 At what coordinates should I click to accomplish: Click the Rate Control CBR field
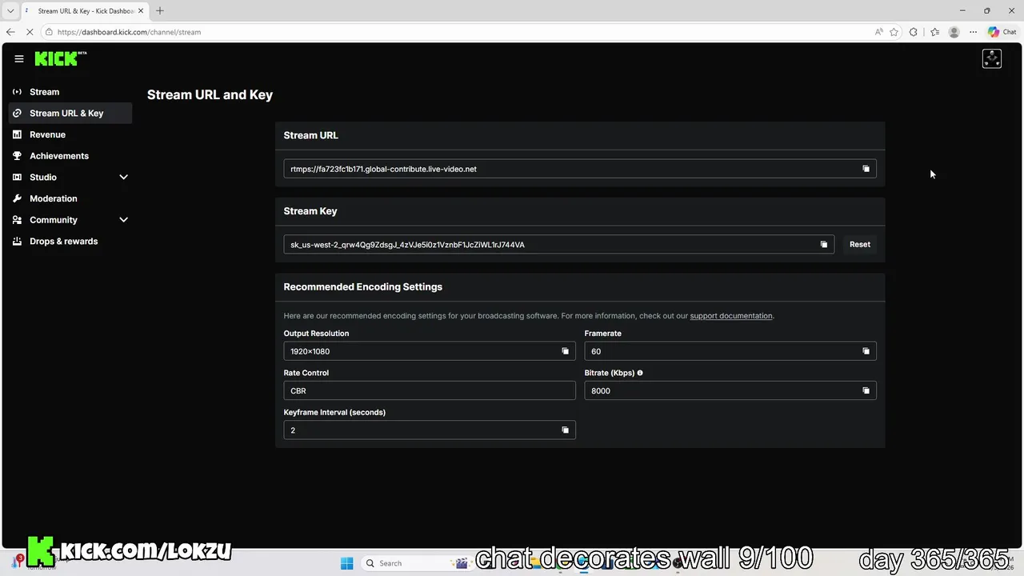pos(430,390)
